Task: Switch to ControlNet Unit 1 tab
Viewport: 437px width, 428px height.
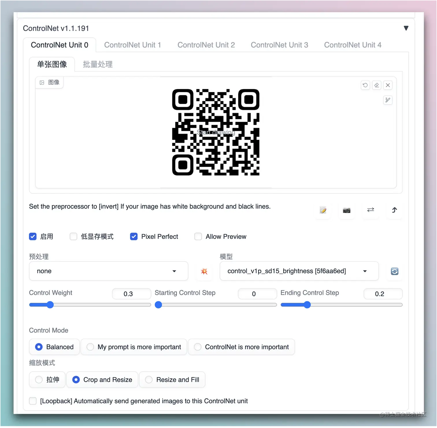Action: [132, 45]
